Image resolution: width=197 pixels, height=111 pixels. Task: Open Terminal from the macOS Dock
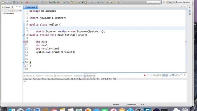[164, 110]
